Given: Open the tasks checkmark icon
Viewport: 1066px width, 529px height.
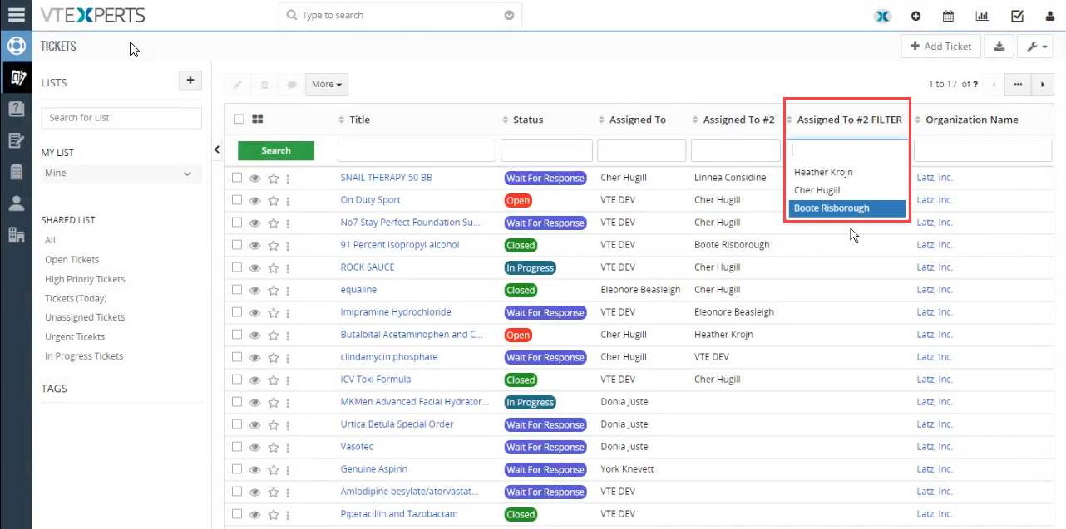Looking at the screenshot, I should point(1017,16).
